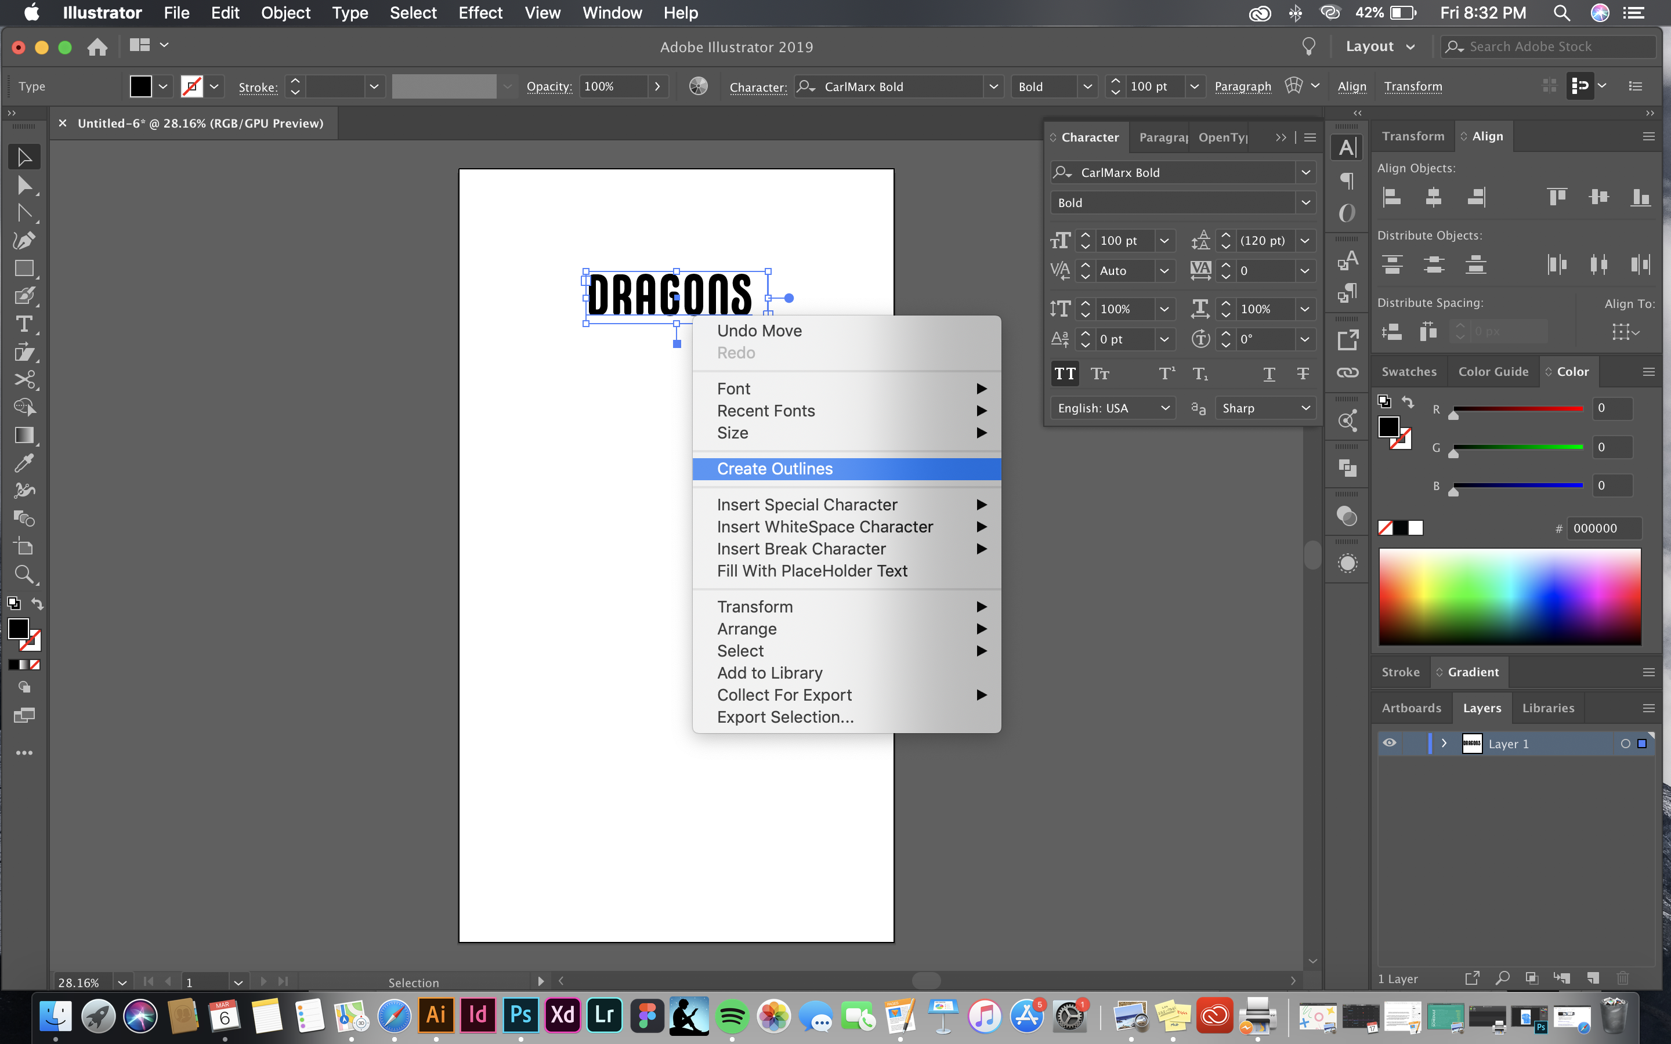Open leading (120 pt) dropdown
The image size is (1671, 1044).
point(1304,240)
